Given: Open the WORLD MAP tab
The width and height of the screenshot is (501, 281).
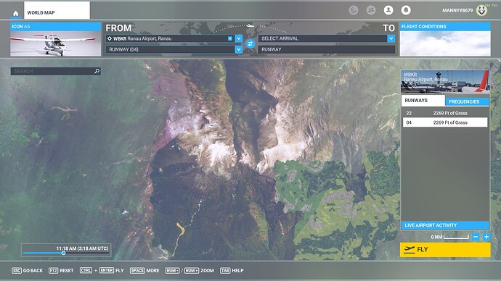Looking at the screenshot, I should click(x=57, y=10).
